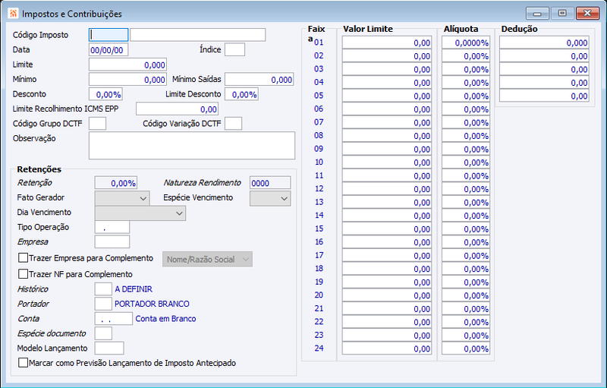Enable Marcar como Previsão Lançamento de Imposto Antecipado
607x388 pixels.
tap(24, 363)
